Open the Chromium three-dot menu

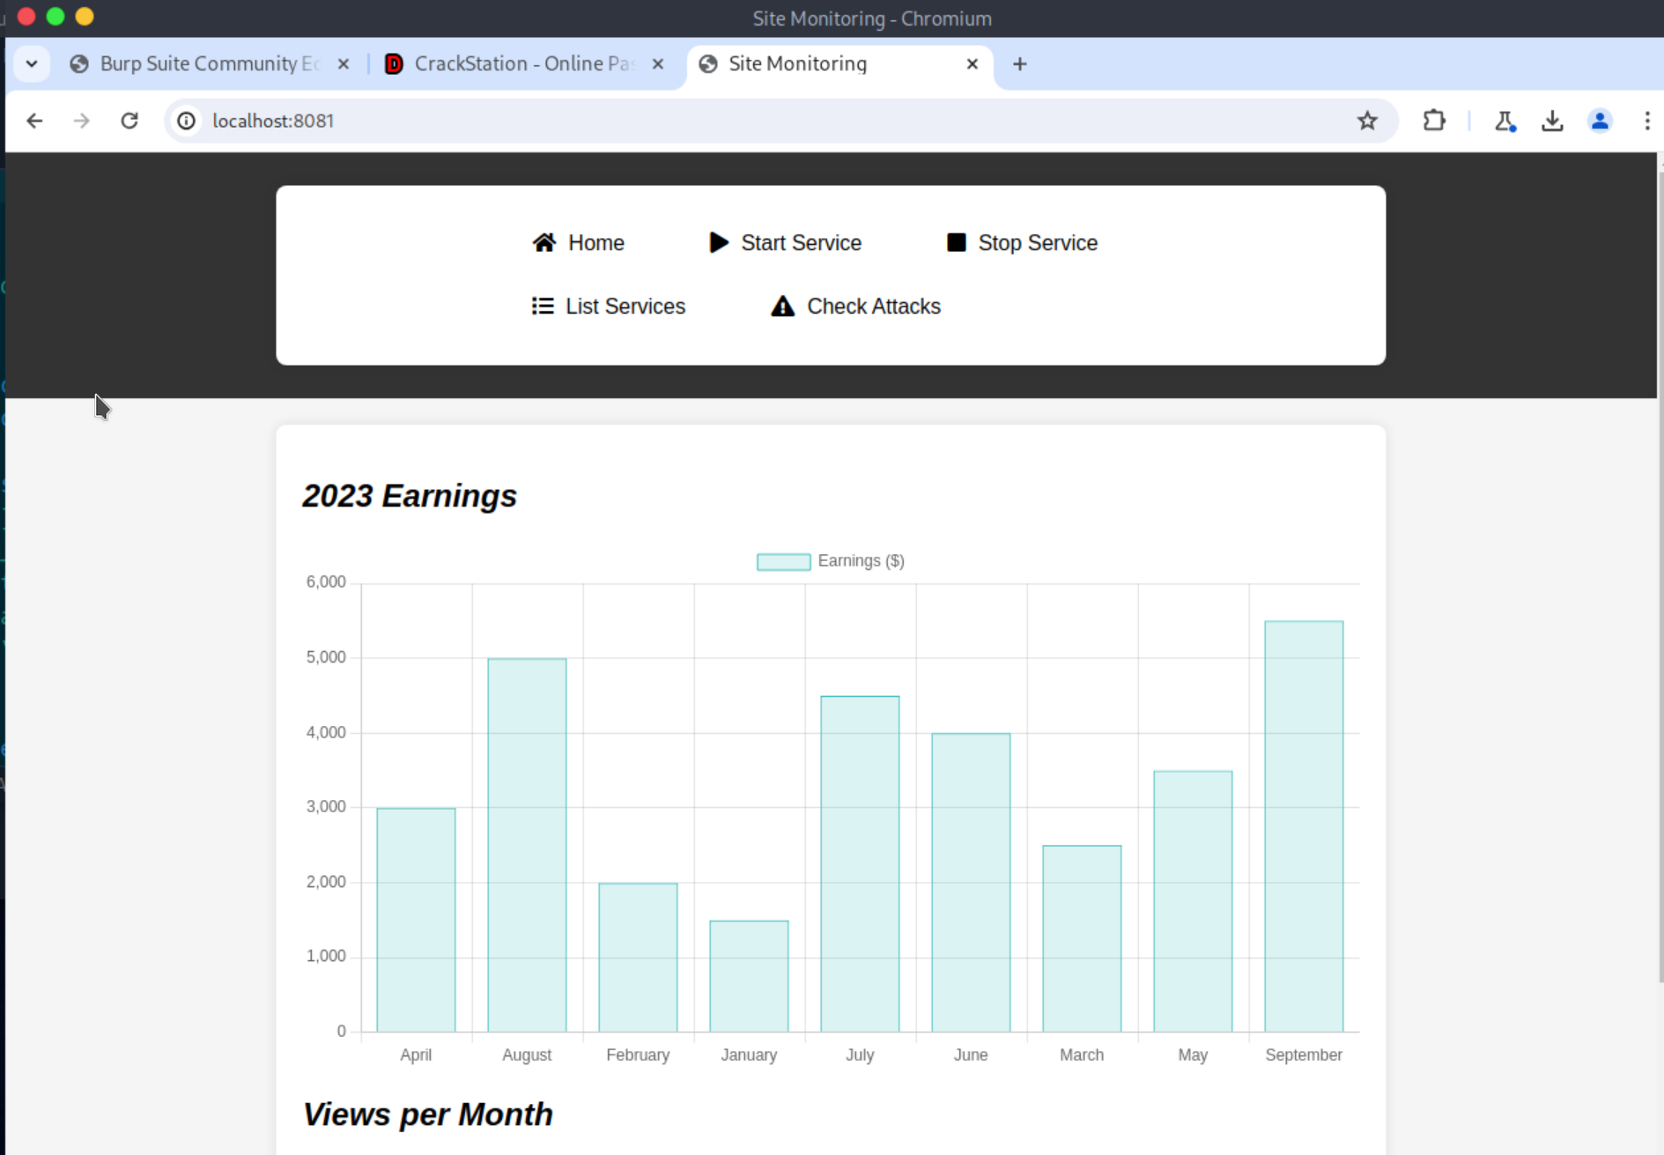(x=1646, y=121)
